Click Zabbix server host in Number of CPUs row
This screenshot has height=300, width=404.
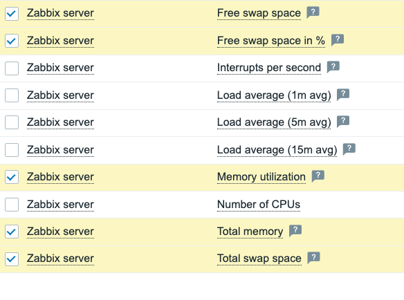click(60, 205)
